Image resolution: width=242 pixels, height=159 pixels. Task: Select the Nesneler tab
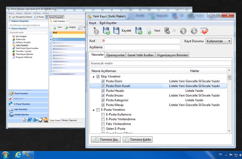coord(97,55)
